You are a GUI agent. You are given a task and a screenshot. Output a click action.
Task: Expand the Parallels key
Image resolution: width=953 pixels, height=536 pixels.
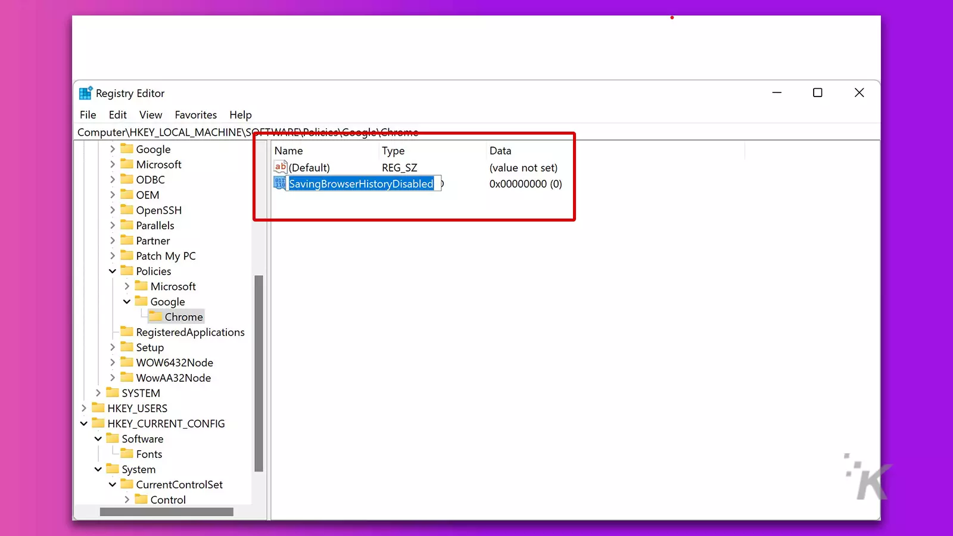click(x=113, y=225)
